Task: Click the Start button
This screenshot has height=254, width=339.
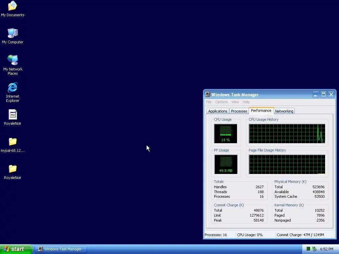Action: [16, 249]
